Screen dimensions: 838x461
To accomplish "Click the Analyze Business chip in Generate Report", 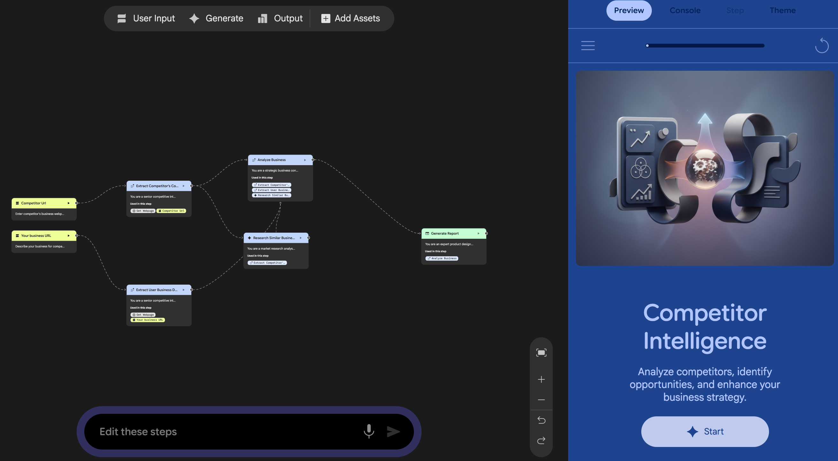I will coord(442,259).
